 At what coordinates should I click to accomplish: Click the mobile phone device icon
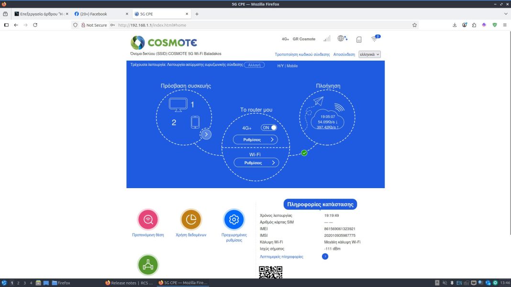195,122
